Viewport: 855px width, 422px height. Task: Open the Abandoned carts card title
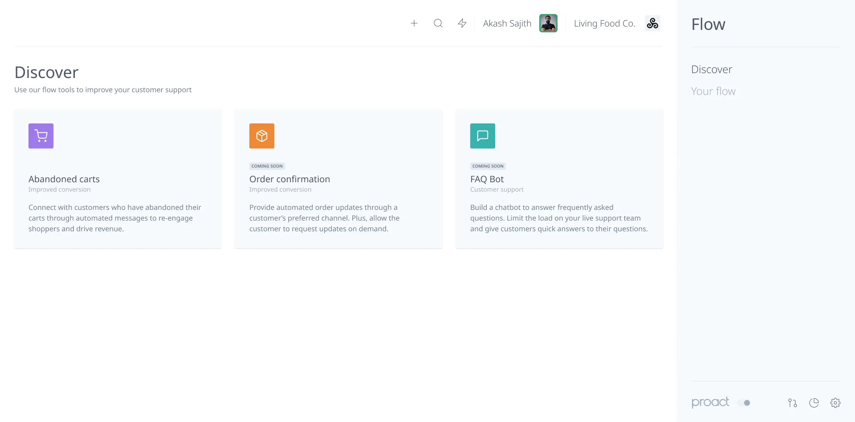point(64,179)
